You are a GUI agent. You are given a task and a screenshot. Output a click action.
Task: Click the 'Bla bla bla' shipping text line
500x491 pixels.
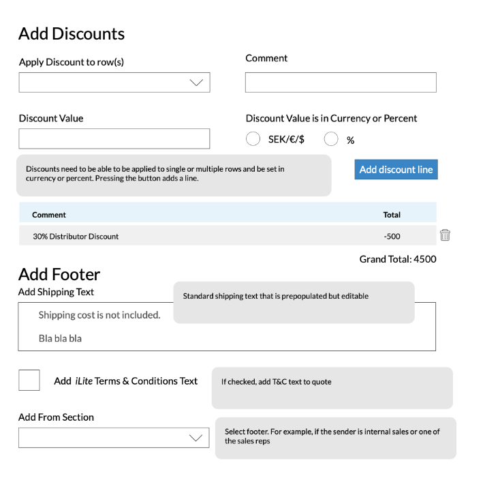(x=60, y=338)
